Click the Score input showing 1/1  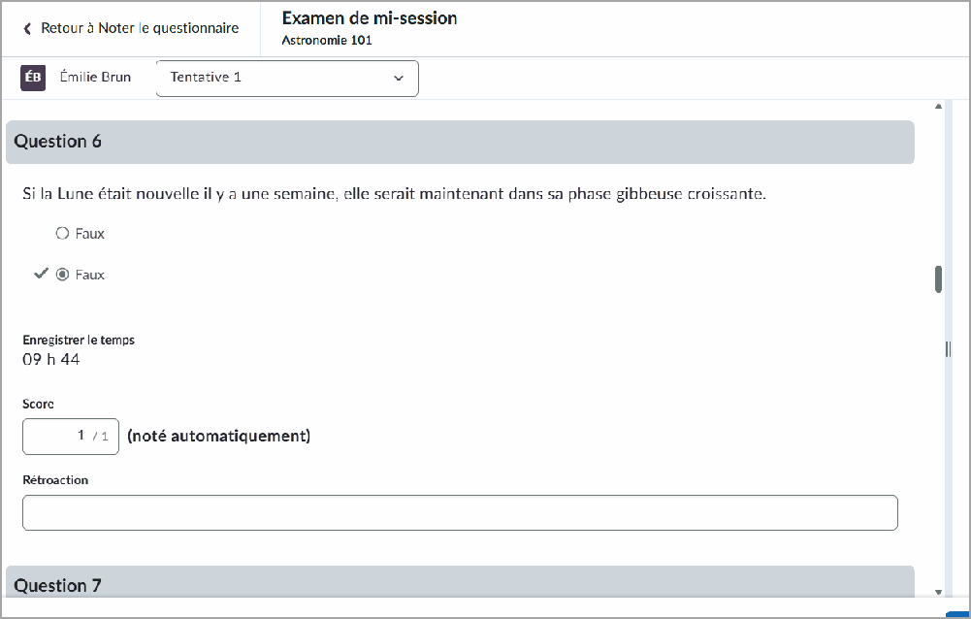(70, 436)
